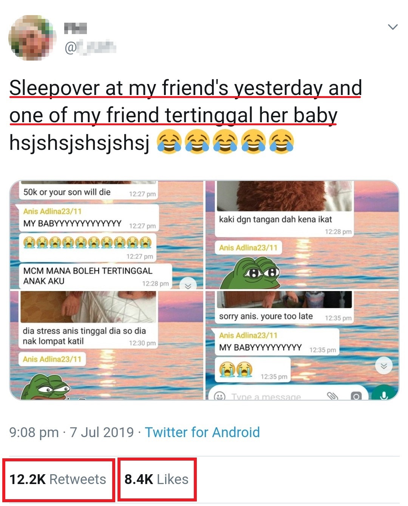Tap the scroll-down double chevron in bottom-right screenshot
This screenshot has height=506, width=408.
[x=384, y=366]
